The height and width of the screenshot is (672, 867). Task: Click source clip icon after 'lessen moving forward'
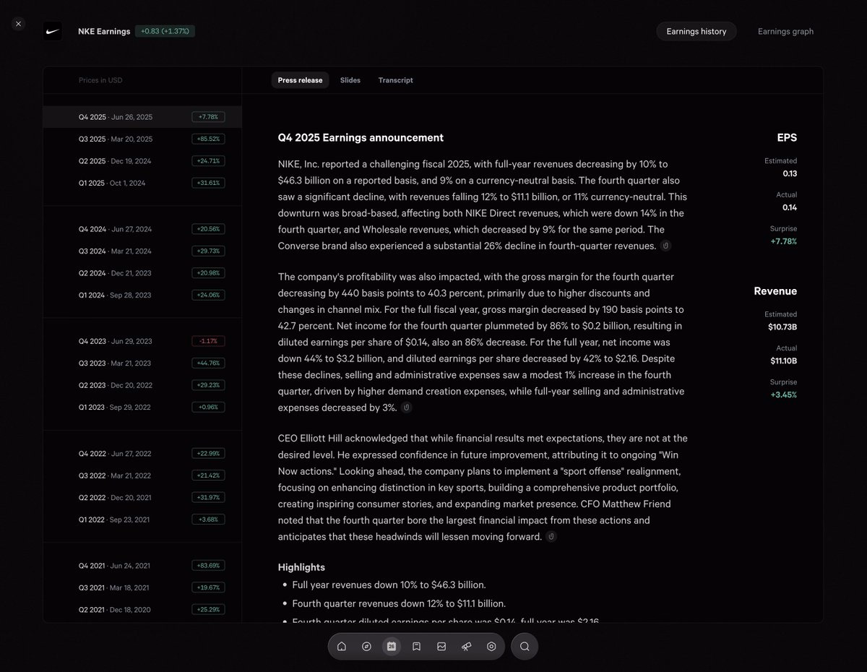point(551,537)
